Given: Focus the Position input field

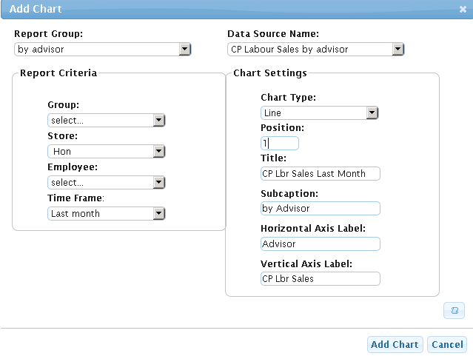Looking at the screenshot, I should click(280, 143).
